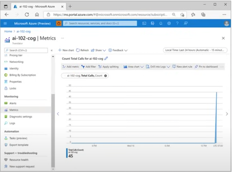The image size is (232, 172).
Task: Open the browser settings ellipsis menu
Action: click(x=224, y=14)
